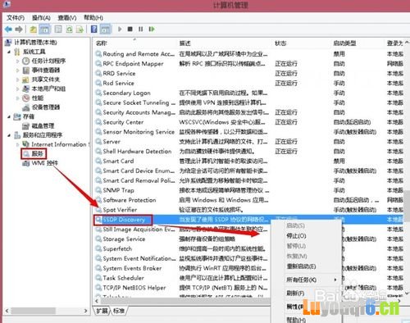Select the SSDP Discovery service
410x323 pixels.
pyautogui.click(x=124, y=220)
